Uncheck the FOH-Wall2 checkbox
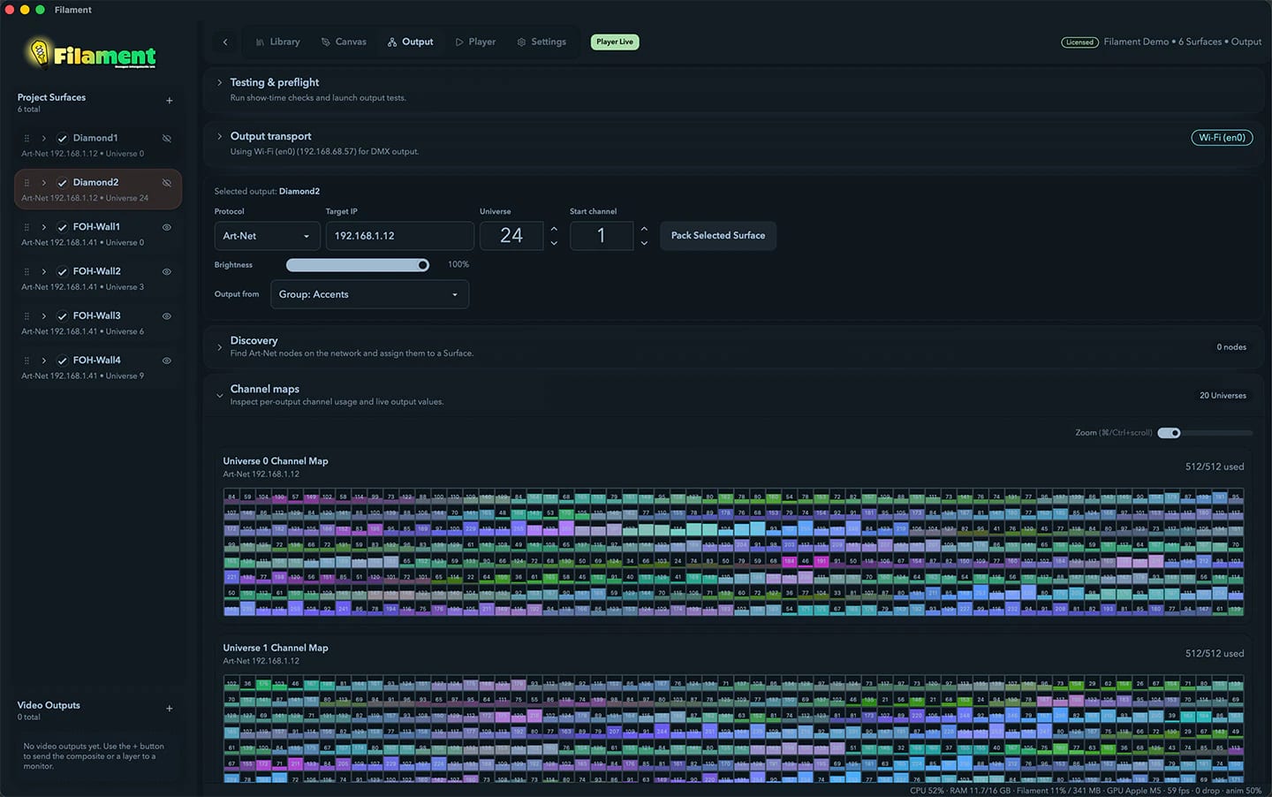 pyautogui.click(x=62, y=271)
